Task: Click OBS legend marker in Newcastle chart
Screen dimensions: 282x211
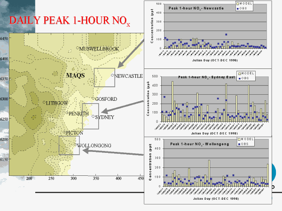Action: pyautogui.click(x=238, y=8)
